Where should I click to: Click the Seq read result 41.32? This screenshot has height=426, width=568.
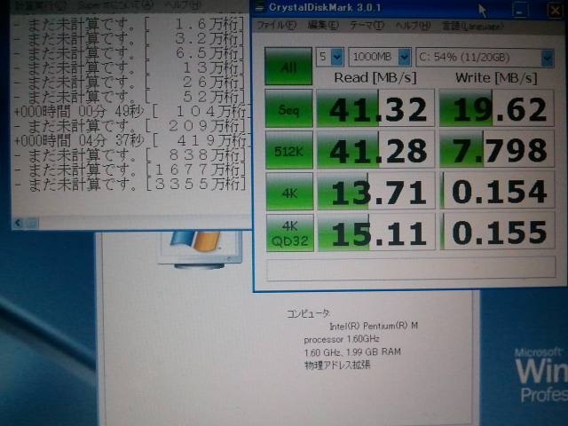375,108
